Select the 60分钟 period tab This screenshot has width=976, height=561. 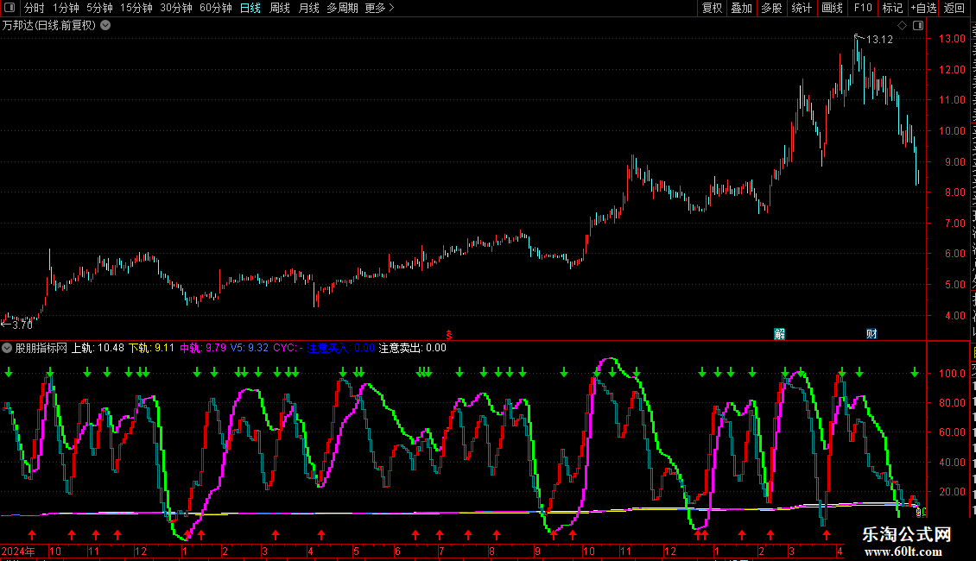point(216,8)
